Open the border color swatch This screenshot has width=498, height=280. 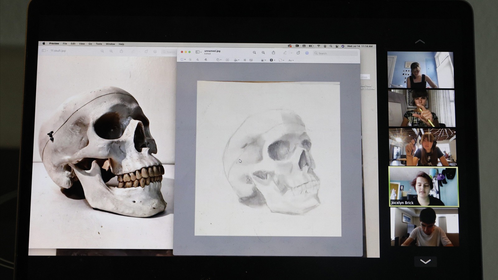pyautogui.click(x=272, y=60)
